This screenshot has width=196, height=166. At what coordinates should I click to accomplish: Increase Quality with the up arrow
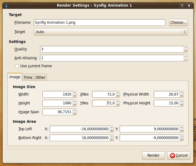pos(186,48)
